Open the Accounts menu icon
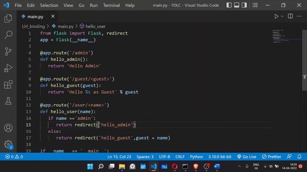 tap(8, 128)
